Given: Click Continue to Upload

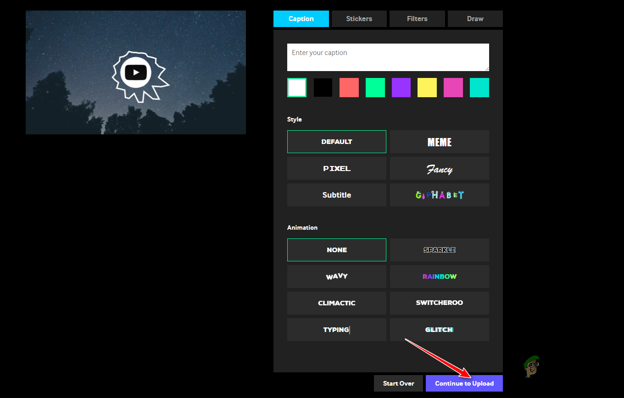Looking at the screenshot, I should [464, 383].
